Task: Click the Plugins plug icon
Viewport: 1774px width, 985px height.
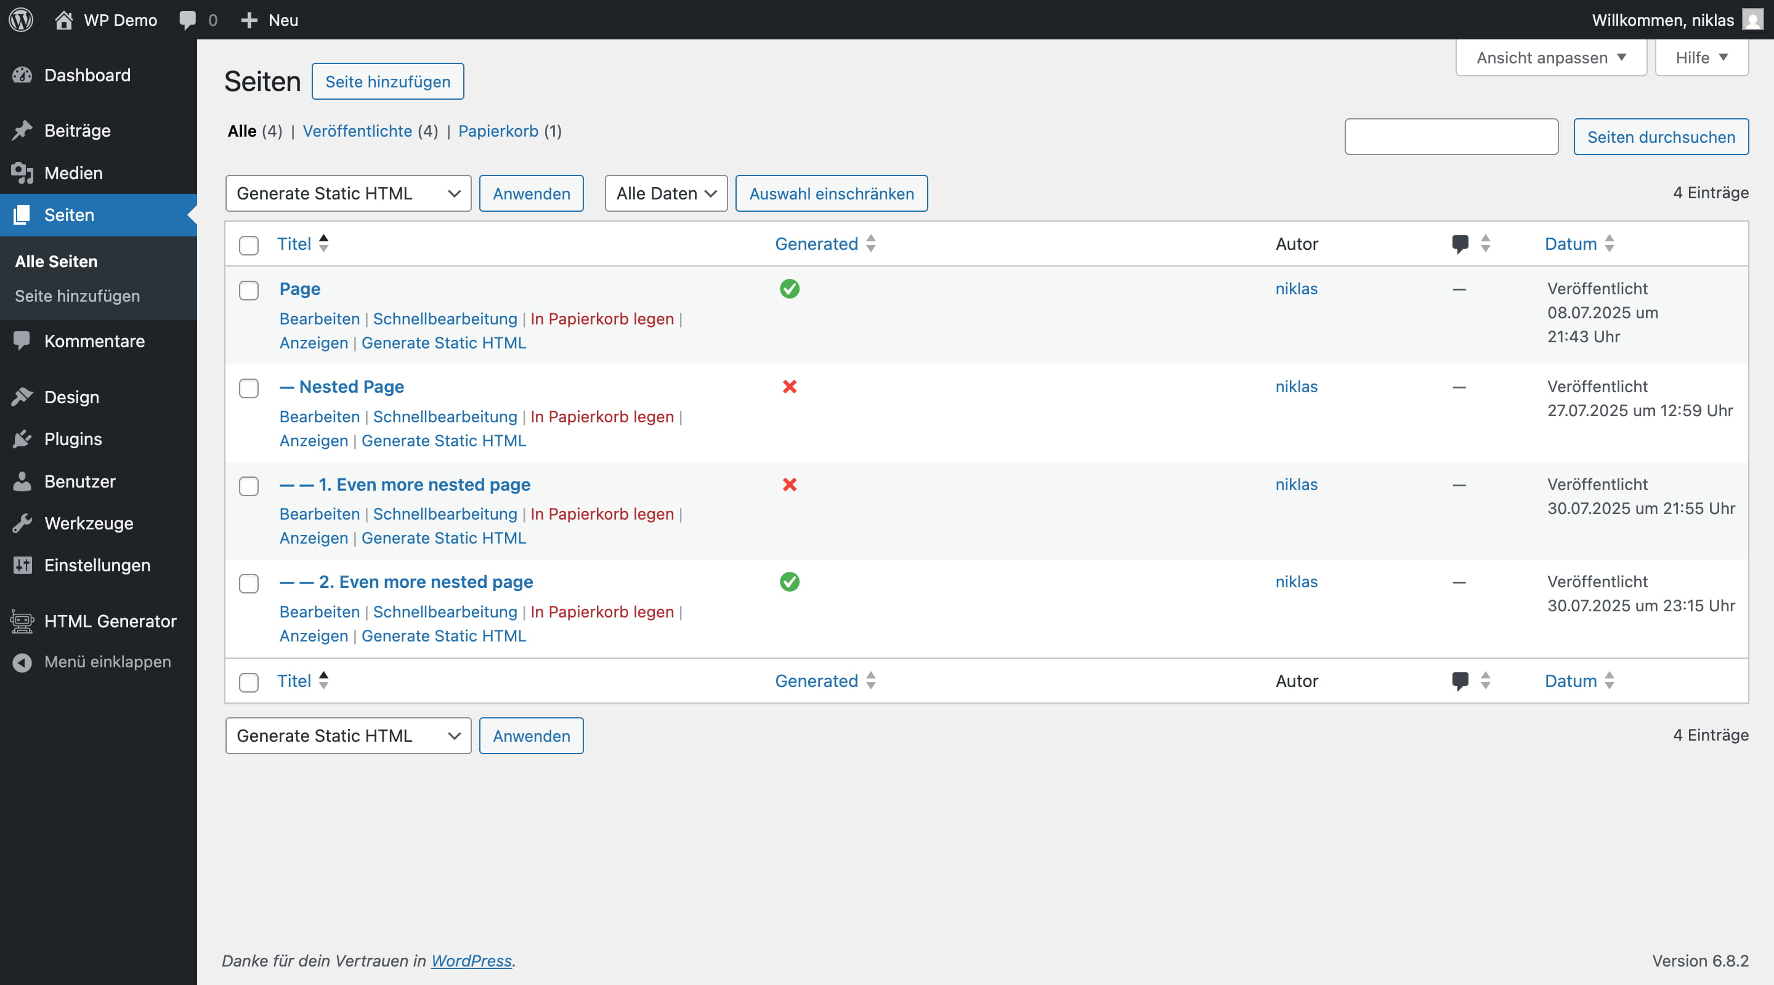Action: point(22,439)
